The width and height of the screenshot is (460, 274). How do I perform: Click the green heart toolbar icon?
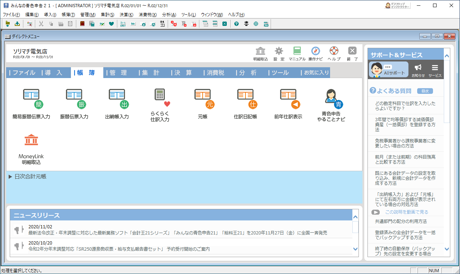(112, 24)
